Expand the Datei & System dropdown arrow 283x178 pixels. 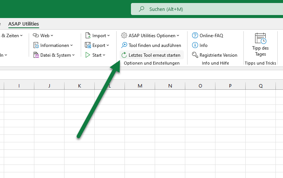[73, 55]
